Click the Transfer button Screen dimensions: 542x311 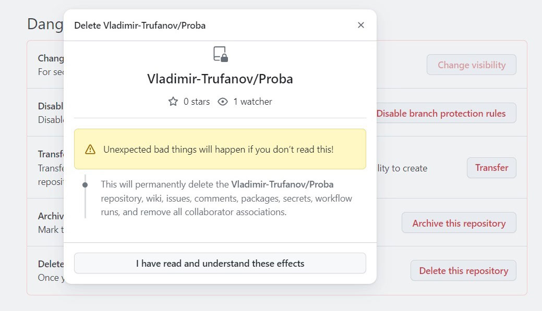click(x=491, y=168)
